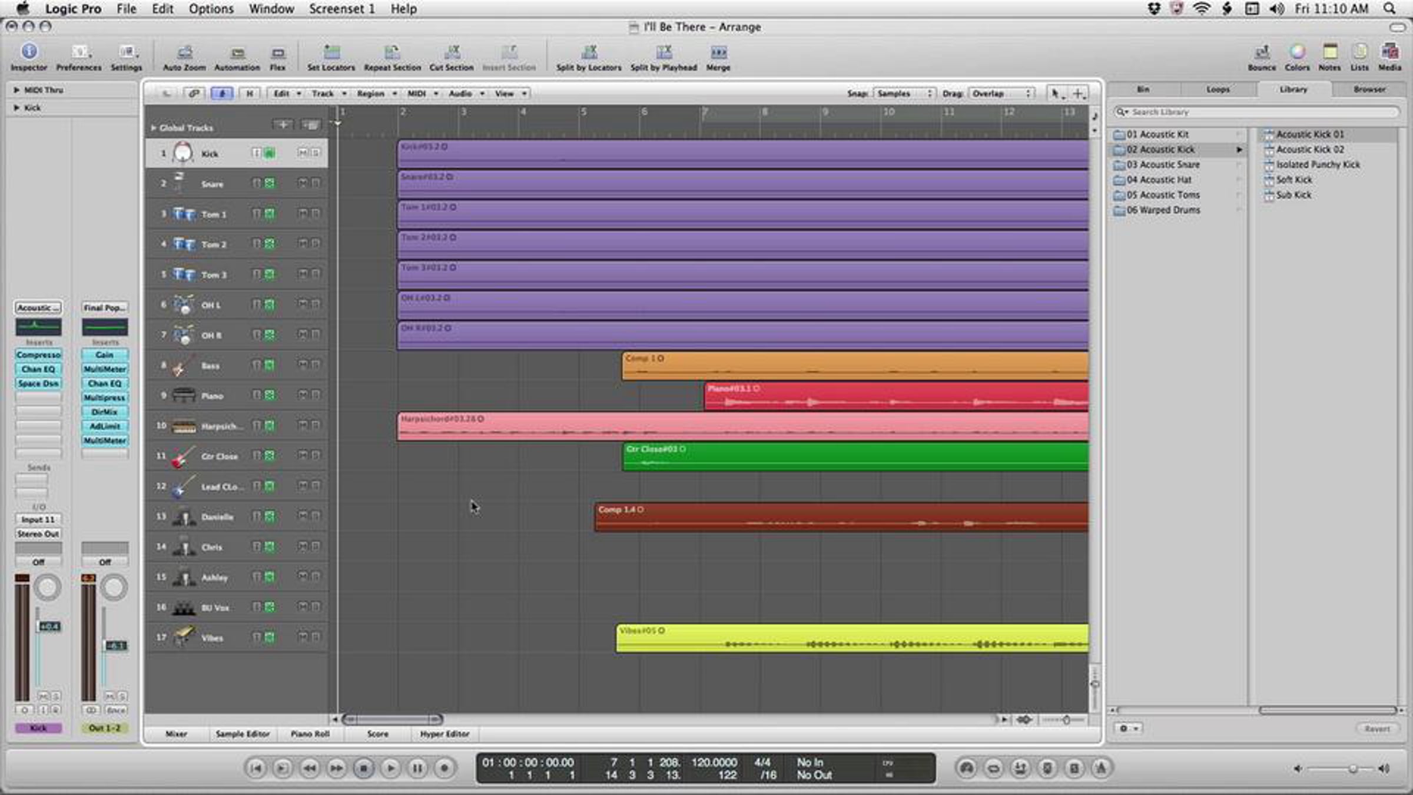Open the Options menu
The width and height of the screenshot is (1413, 795).
[211, 9]
